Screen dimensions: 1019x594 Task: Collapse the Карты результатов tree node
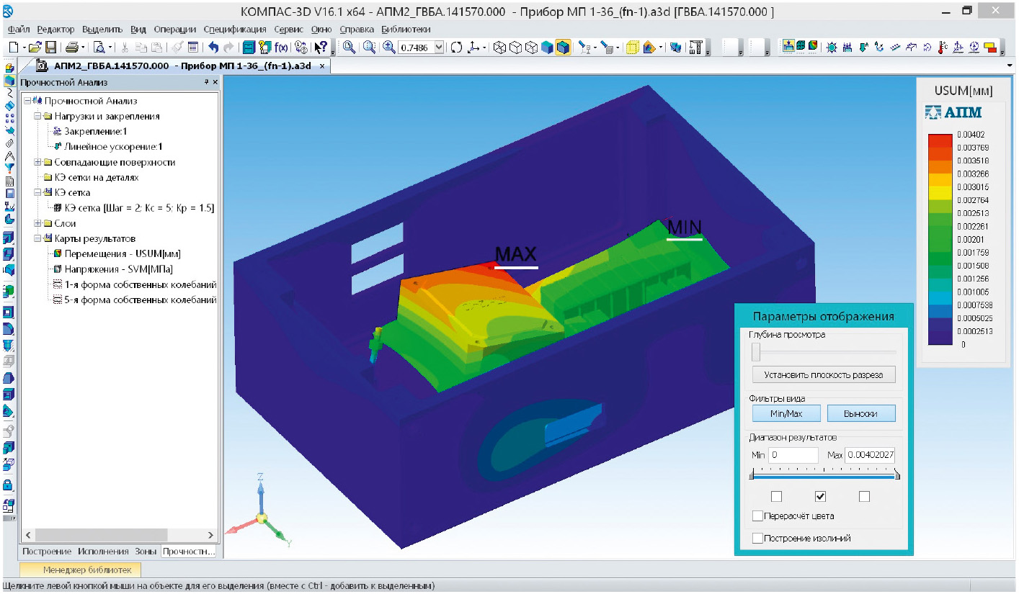click(x=37, y=239)
